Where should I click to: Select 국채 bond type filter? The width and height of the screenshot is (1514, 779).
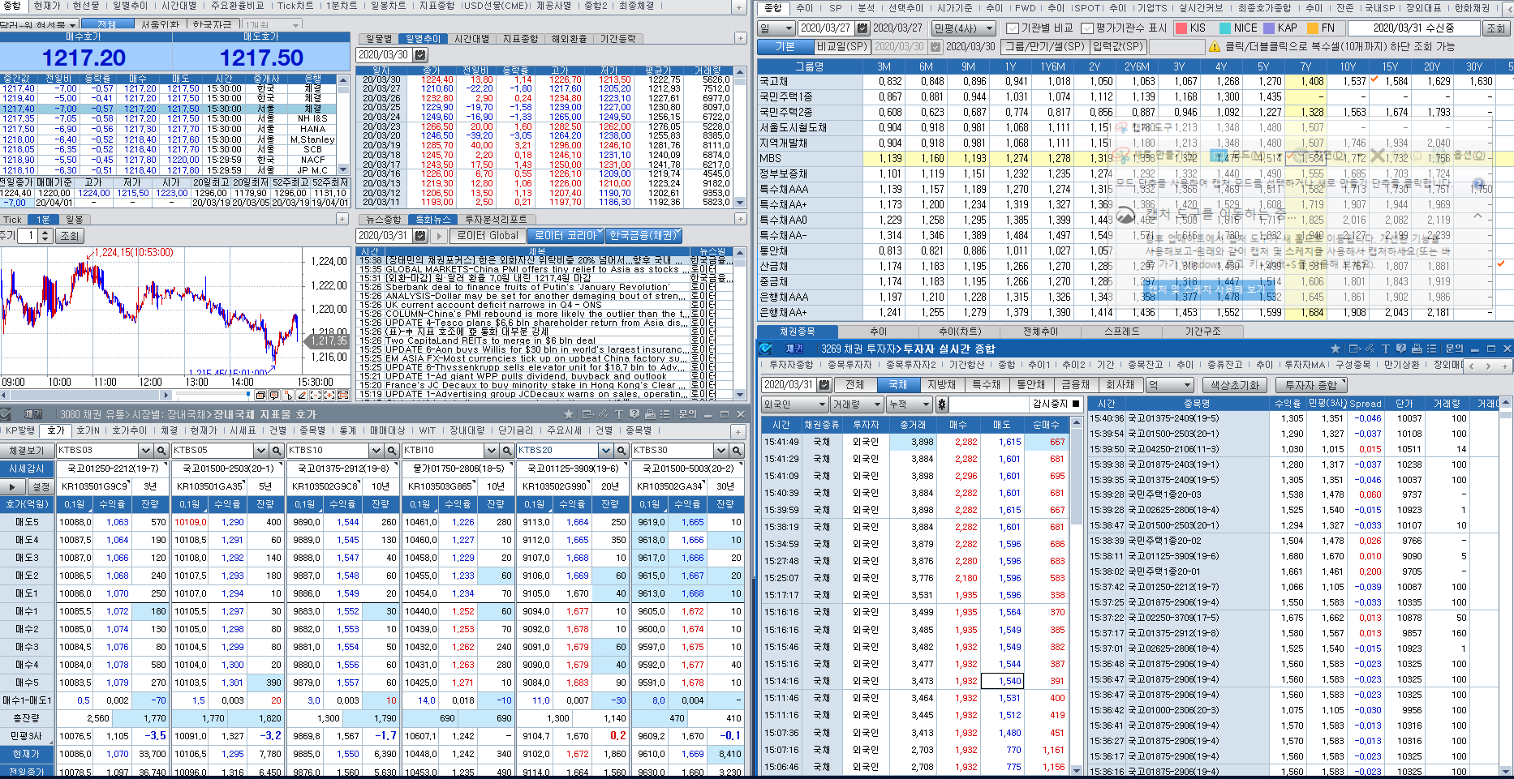[897, 385]
